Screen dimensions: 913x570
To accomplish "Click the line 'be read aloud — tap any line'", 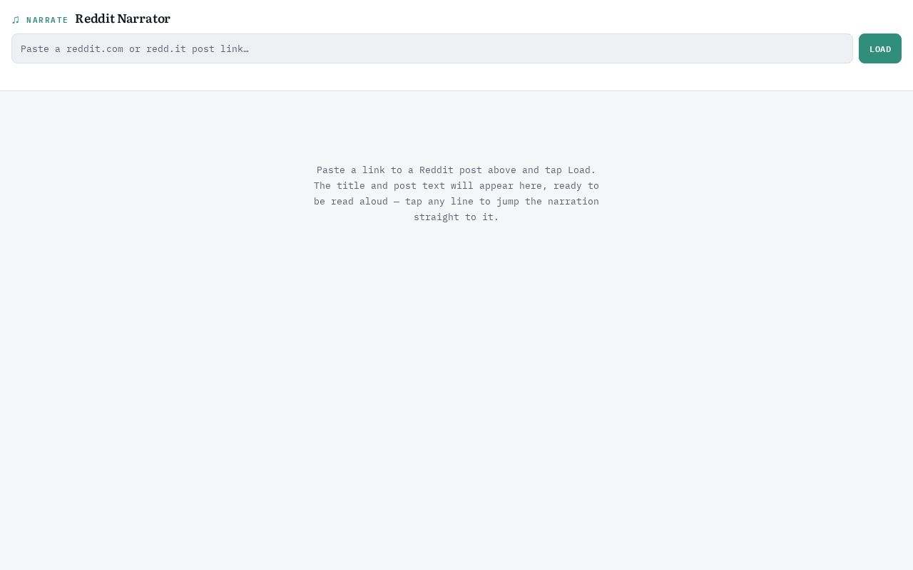I will tap(394, 202).
